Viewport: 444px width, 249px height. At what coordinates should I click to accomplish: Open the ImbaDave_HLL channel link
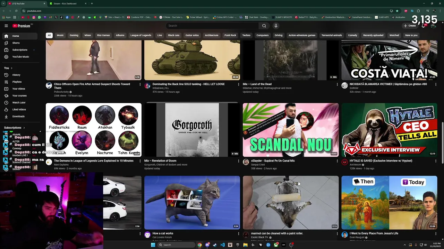point(161,88)
